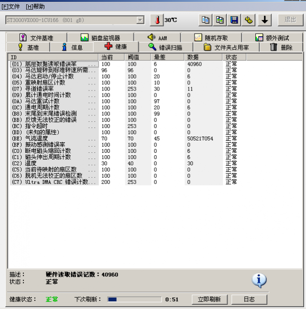Click the green 正常 health status text
This screenshot has height=309, width=306.
point(52,299)
